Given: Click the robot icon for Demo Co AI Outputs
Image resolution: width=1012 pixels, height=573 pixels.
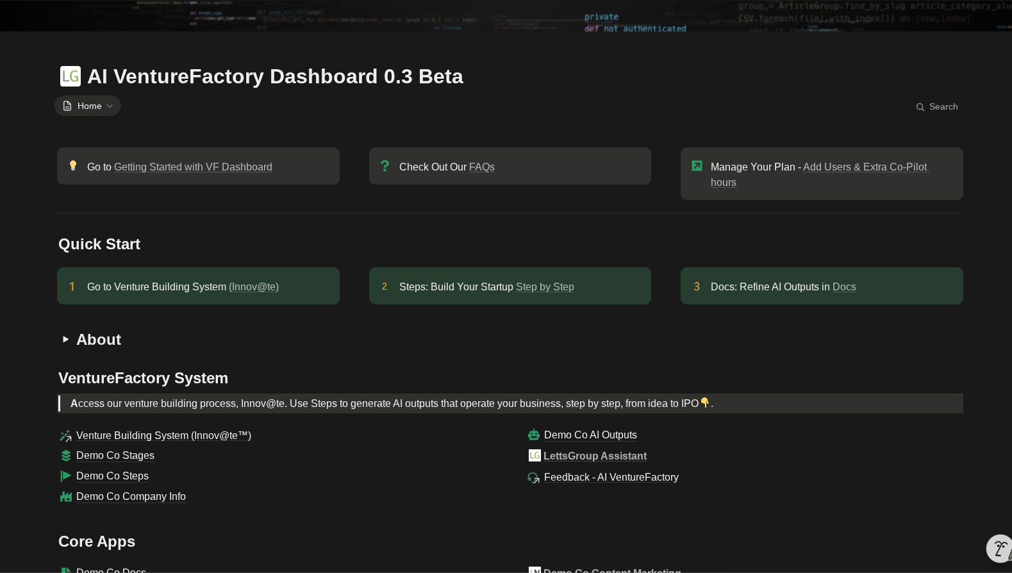Looking at the screenshot, I should (x=534, y=435).
